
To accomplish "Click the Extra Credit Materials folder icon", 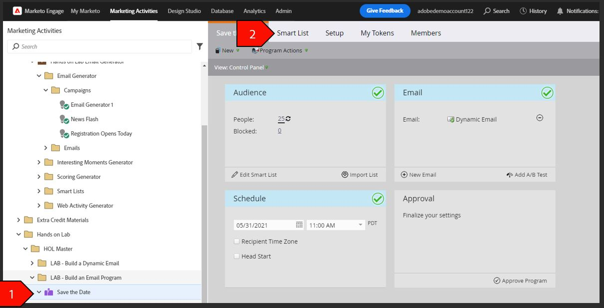I will point(28,220).
